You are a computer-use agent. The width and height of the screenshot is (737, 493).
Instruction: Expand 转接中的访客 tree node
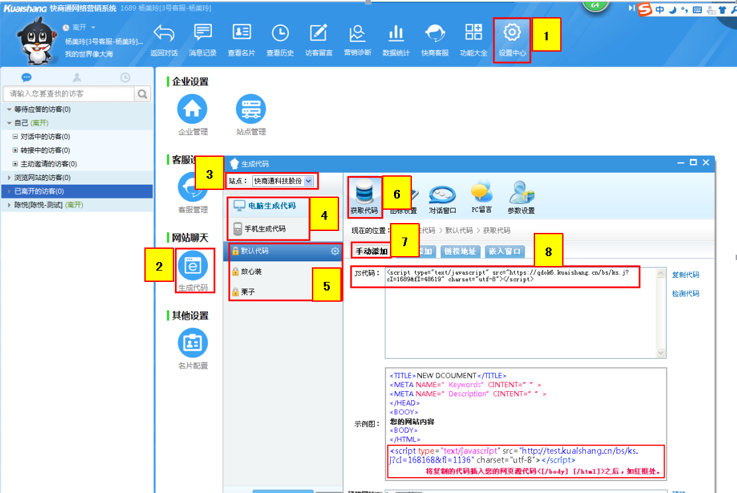[x=15, y=150]
